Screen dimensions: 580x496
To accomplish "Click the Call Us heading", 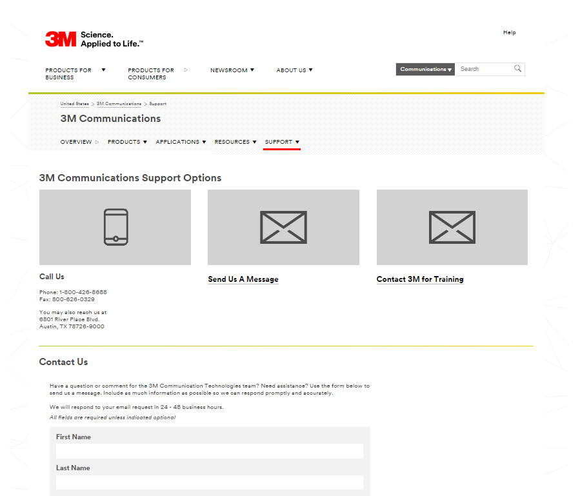I will [52, 277].
